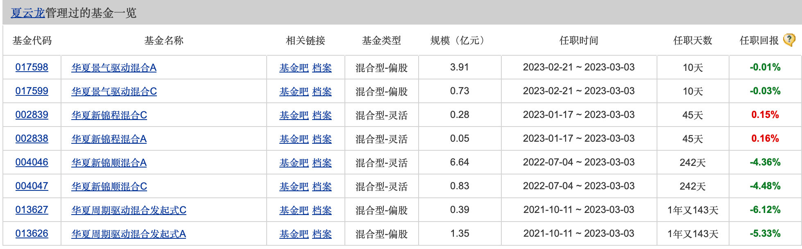This screenshot has height=249, width=802.
Task: Open 档案 for 华夏新锦顺混合C
Action: point(322,186)
